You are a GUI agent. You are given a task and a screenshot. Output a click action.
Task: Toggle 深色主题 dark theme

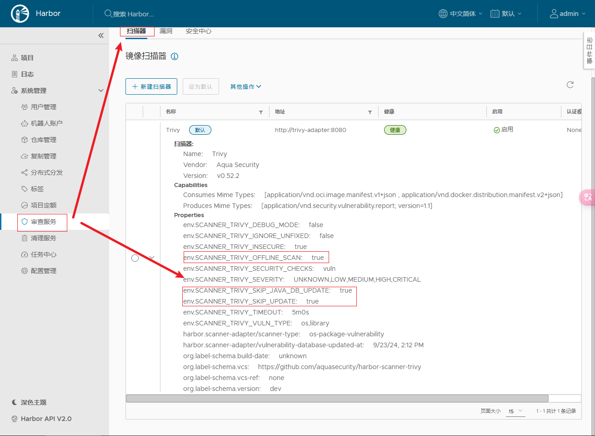(x=34, y=402)
